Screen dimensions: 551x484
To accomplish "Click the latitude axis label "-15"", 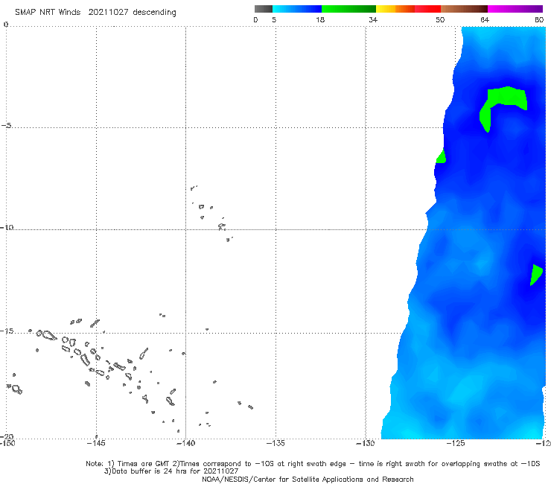I will coord(7,331).
